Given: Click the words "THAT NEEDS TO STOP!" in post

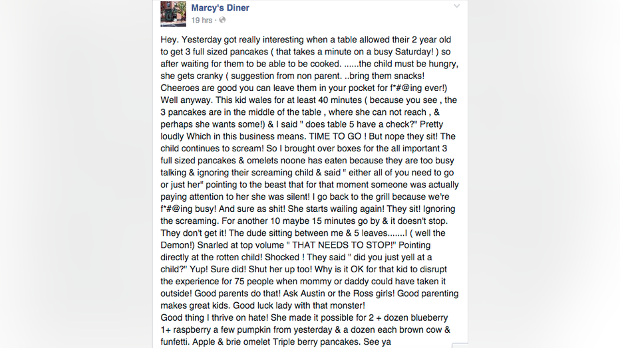Looking at the screenshot, I should (x=344, y=245).
